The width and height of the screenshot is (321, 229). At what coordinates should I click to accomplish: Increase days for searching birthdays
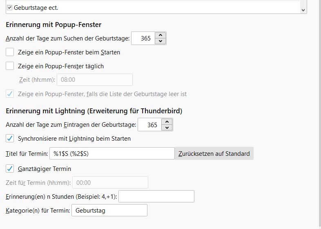pyautogui.click(x=160, y=36)
